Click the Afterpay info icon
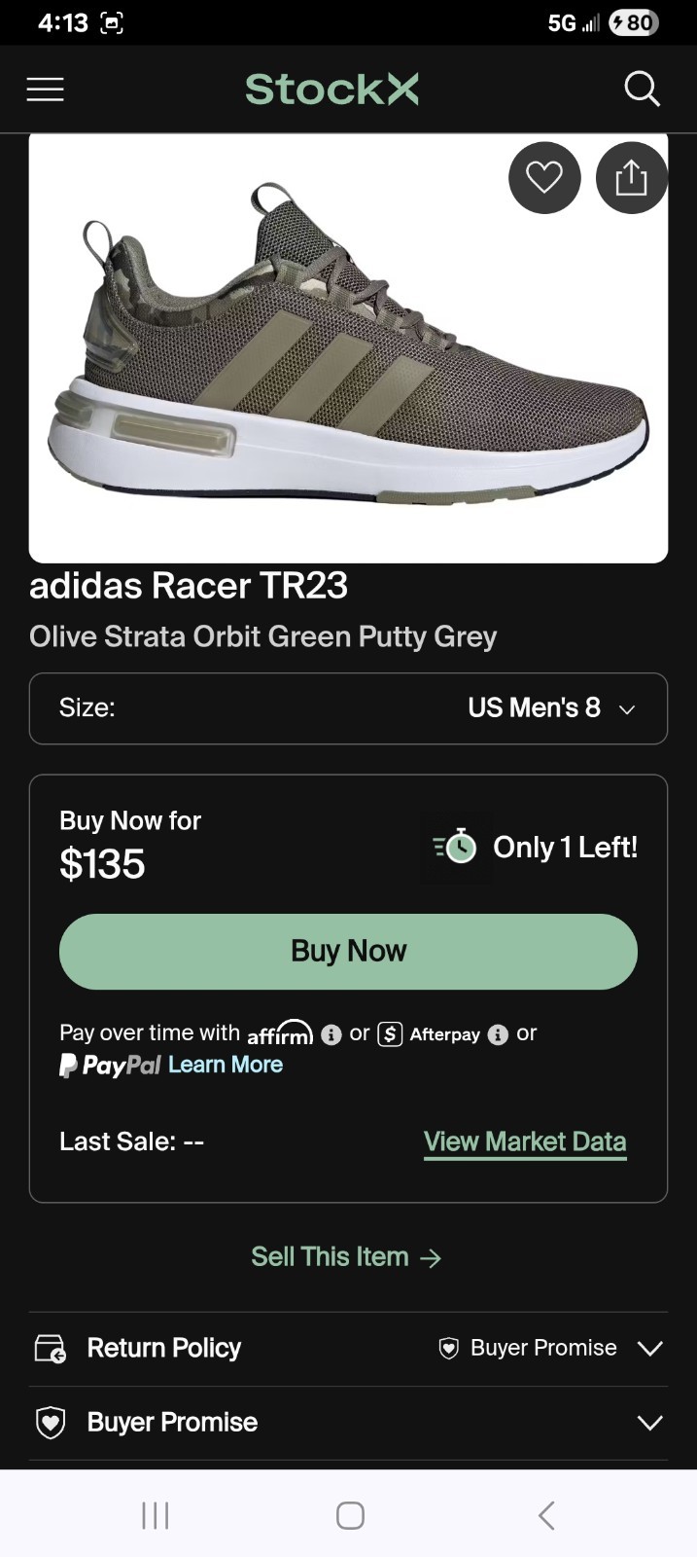Screen dimensions: 697x1557 coord(497,1034)
